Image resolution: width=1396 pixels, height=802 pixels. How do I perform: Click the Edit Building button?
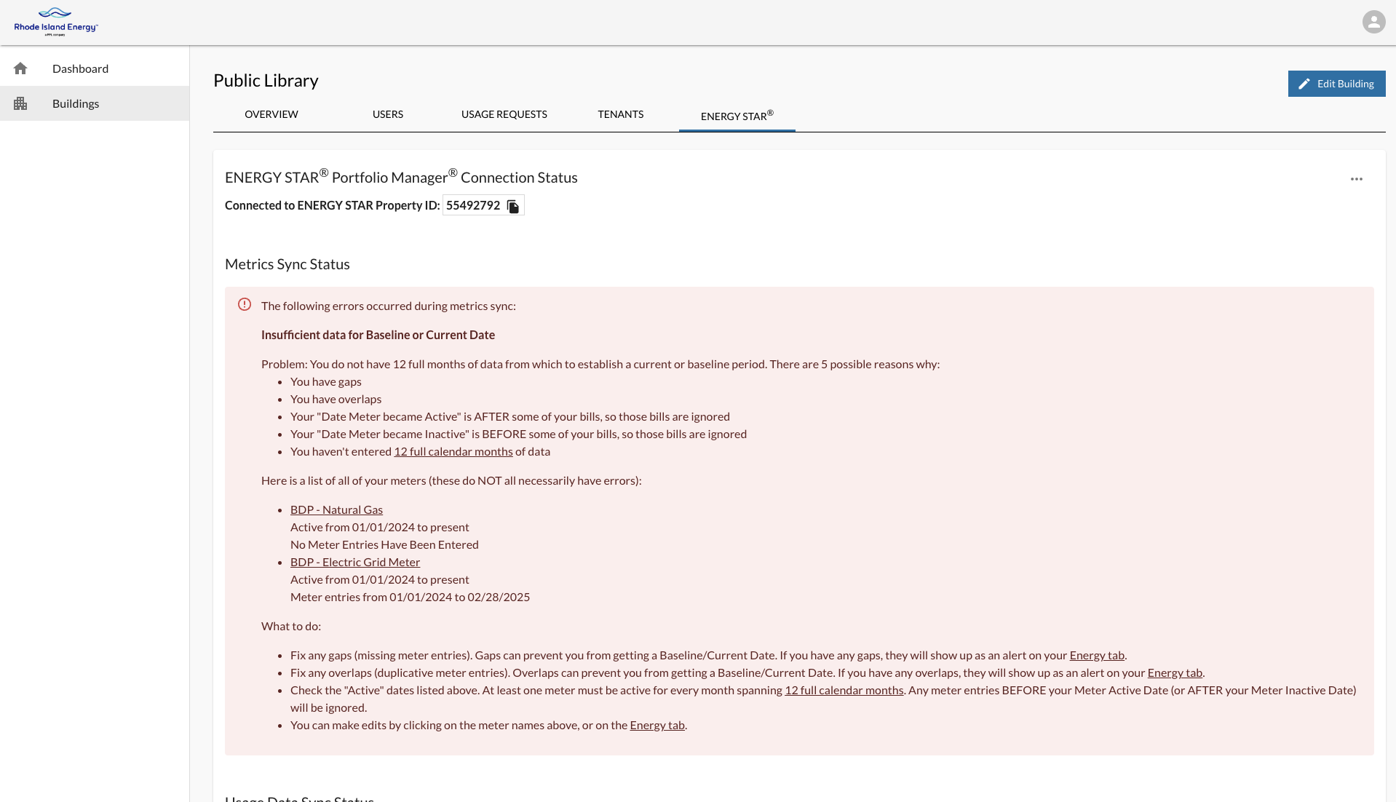[x=1336, y=84]
